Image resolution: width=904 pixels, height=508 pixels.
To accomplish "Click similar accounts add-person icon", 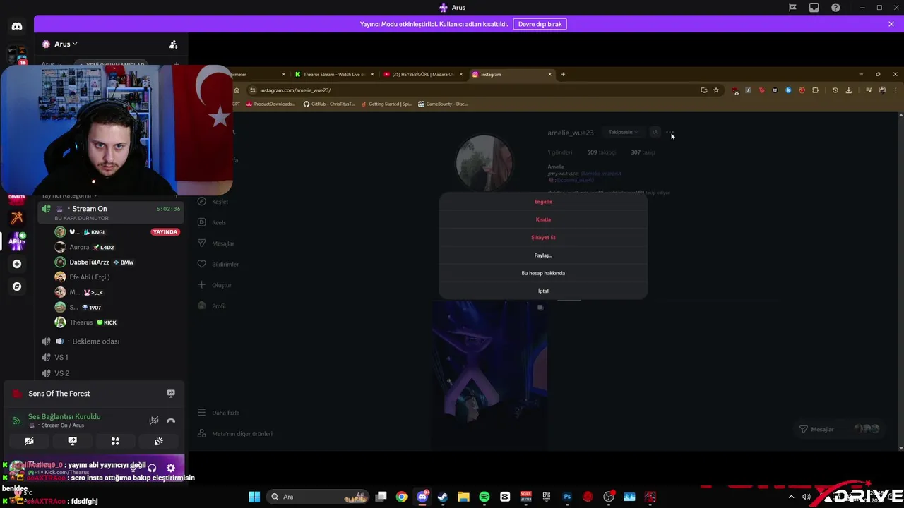I will [x=655, y=132].
